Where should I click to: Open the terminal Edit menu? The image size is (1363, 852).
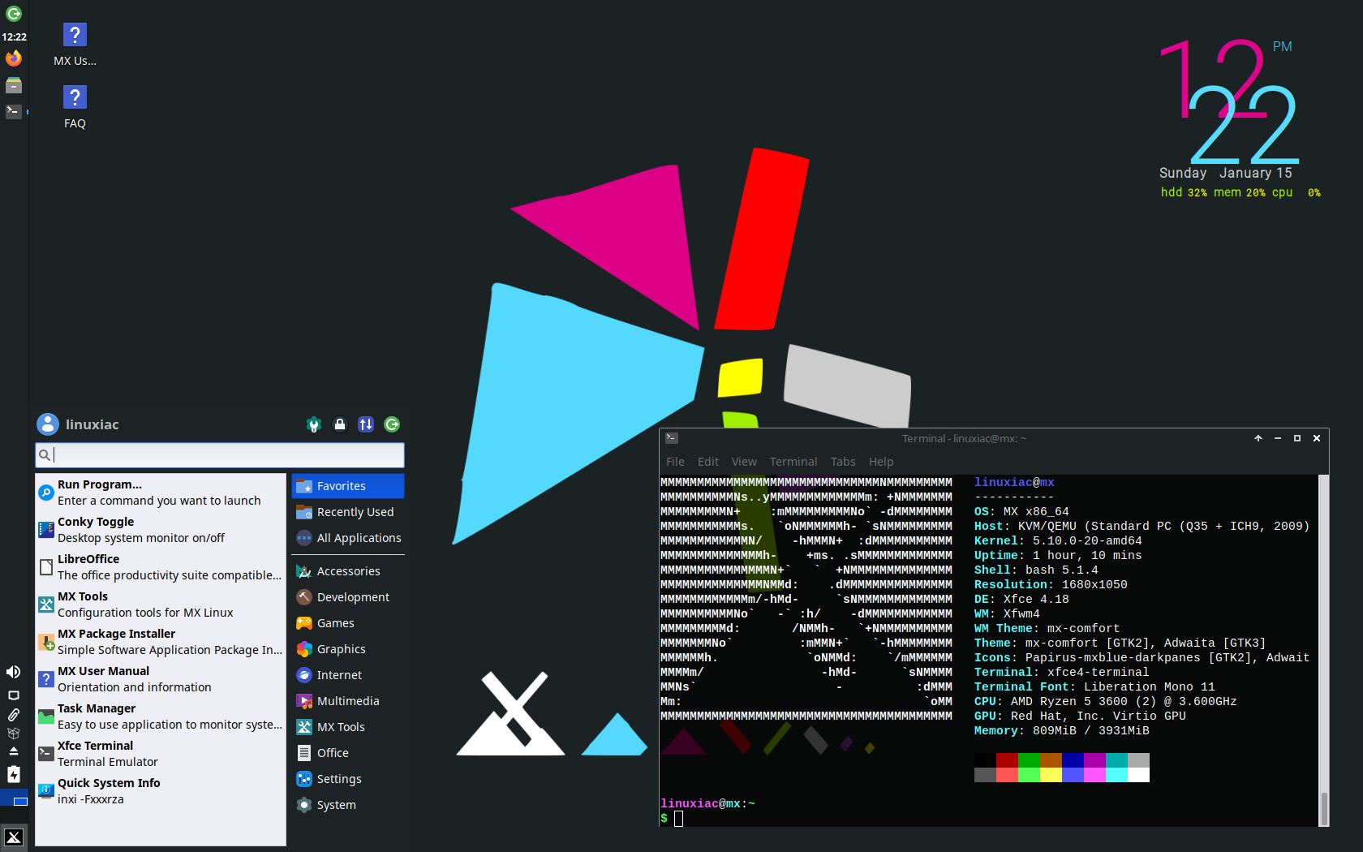[708, 462]
